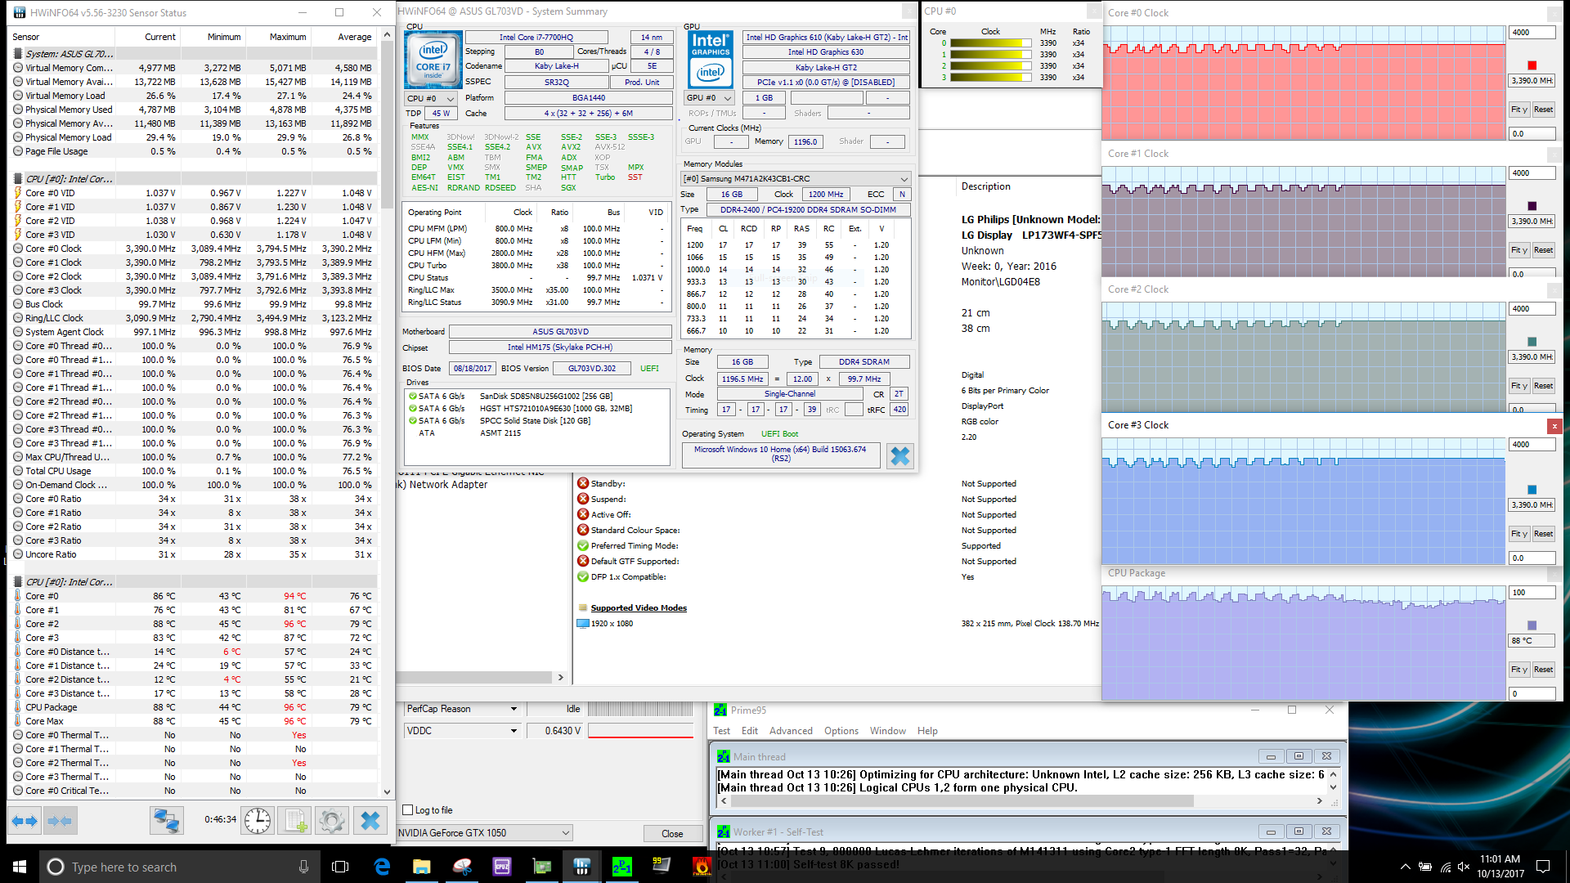Click the blue X icon in System Summary
The height and width of the screenshot is (883, 1570).
pyautogui.click(x=899, y=456)
